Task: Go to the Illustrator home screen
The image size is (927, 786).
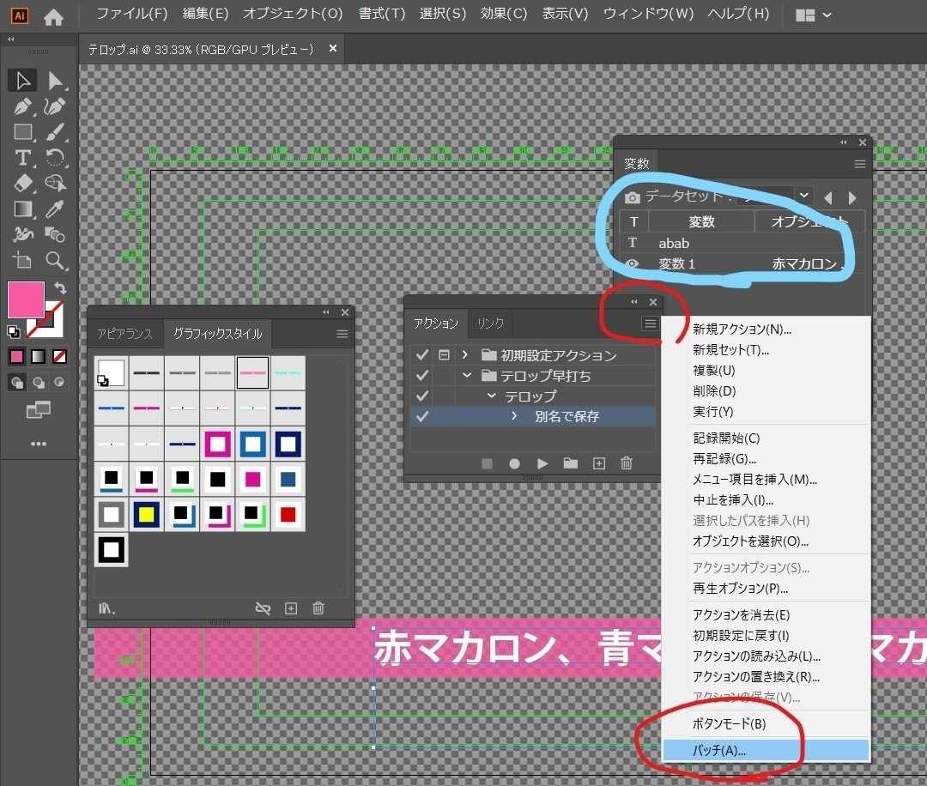Action: 53,17
